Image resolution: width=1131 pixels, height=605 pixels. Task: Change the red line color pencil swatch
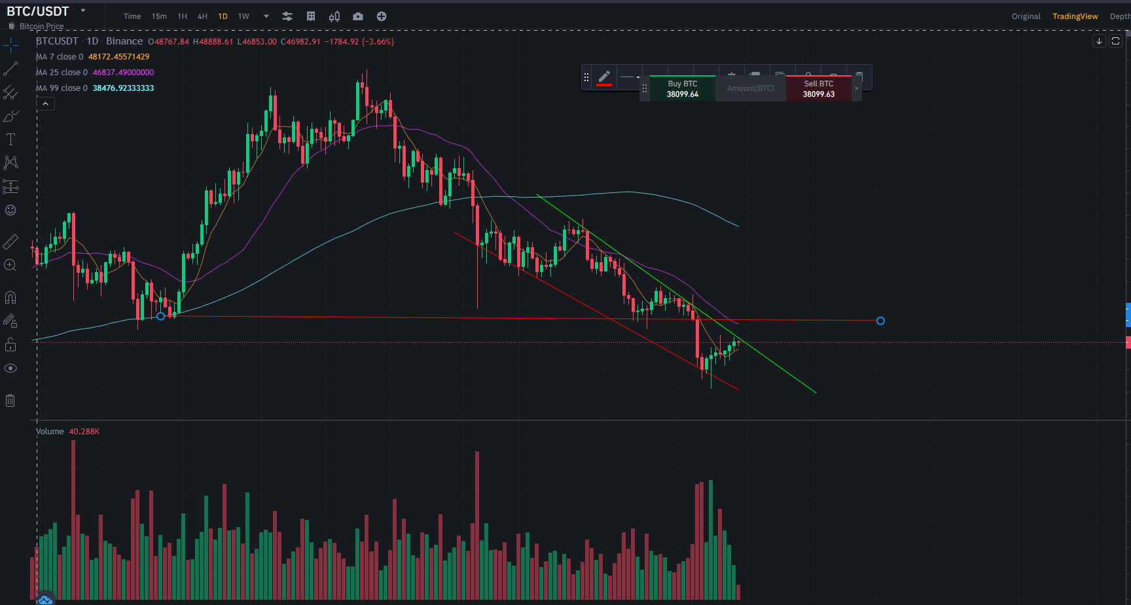click(x=604, y=78)
